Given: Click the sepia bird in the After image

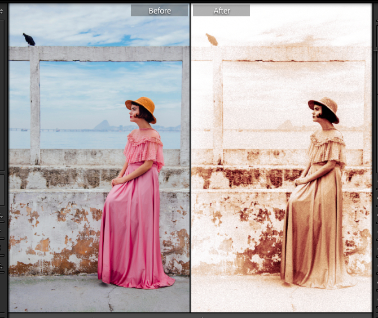Looking at the screenshot, I should pyautogui.click(x=212, y=39).
